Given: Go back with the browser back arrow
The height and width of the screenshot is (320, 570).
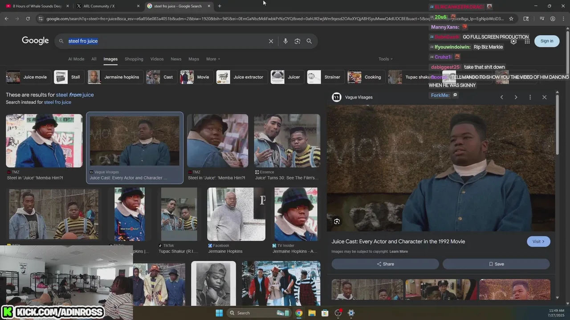Looking at the screenshot, I should (6, 19).
